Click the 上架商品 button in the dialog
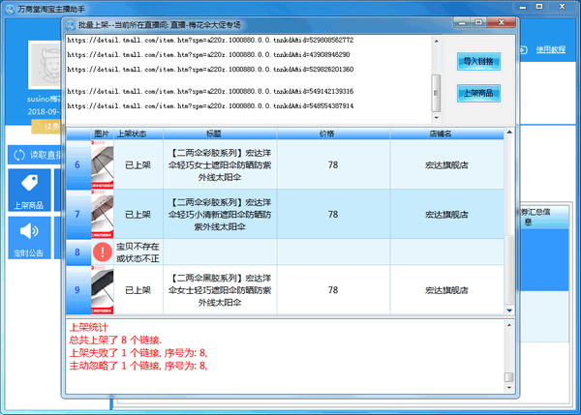581x415 pixels. pyautogui.click(x=478, y=93)
